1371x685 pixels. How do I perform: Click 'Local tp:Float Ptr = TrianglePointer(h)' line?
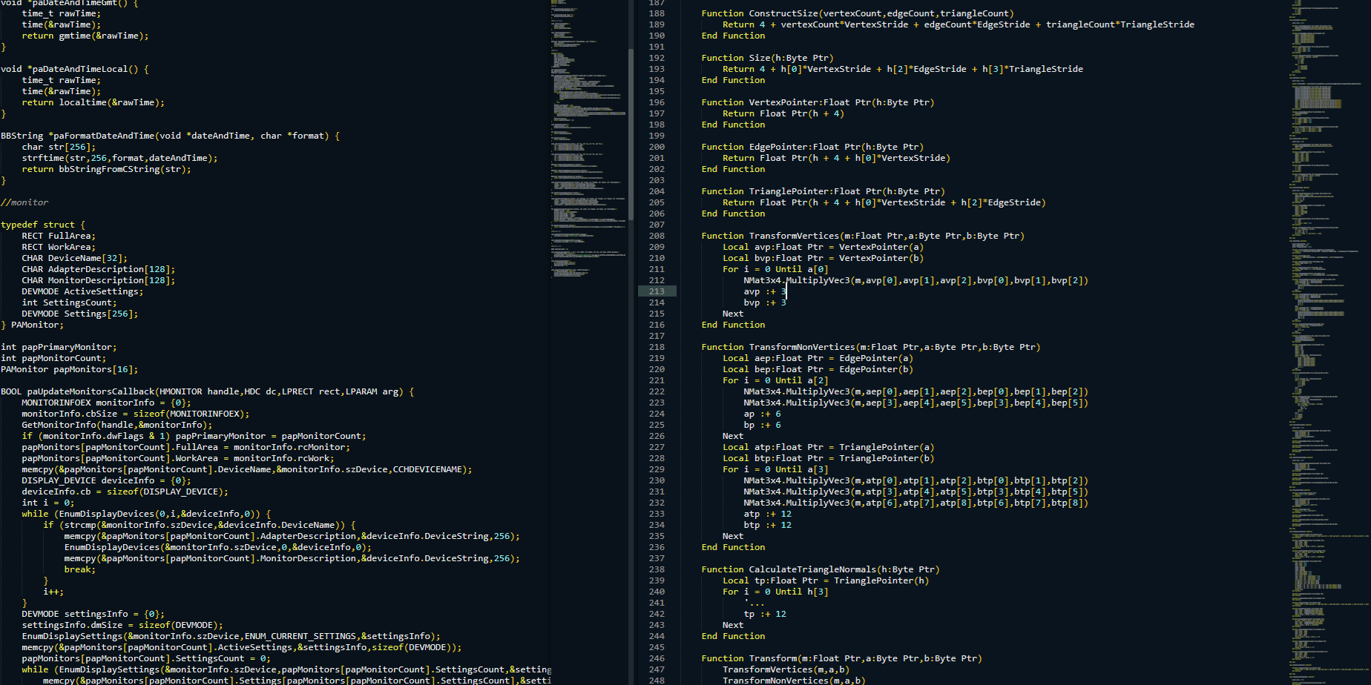click(826, 580)
